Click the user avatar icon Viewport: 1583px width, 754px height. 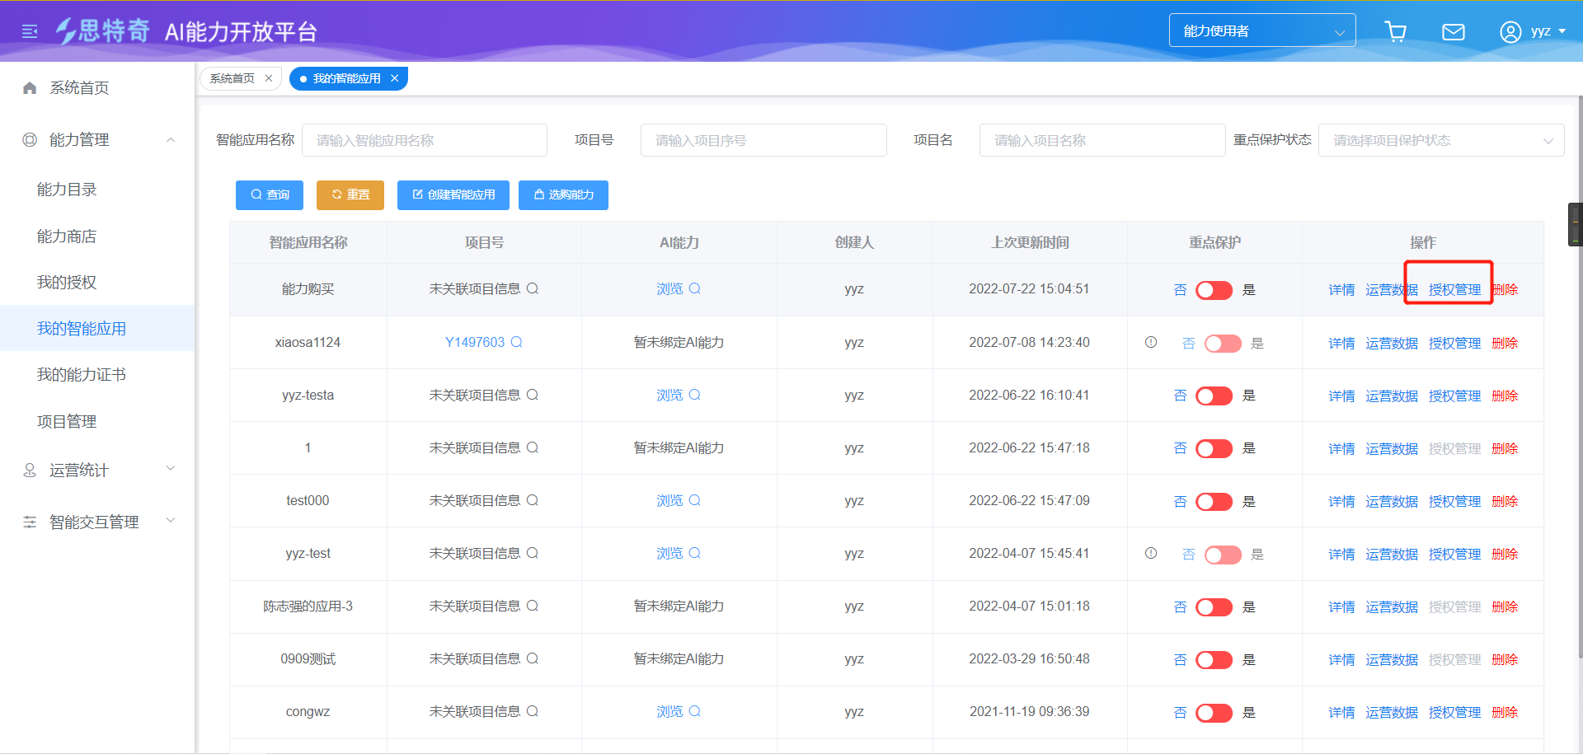1510,31
